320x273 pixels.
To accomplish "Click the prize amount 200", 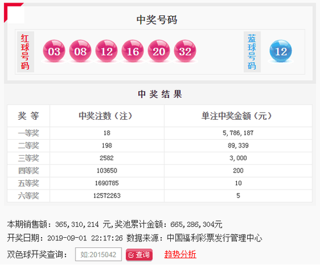I will 238,170.
